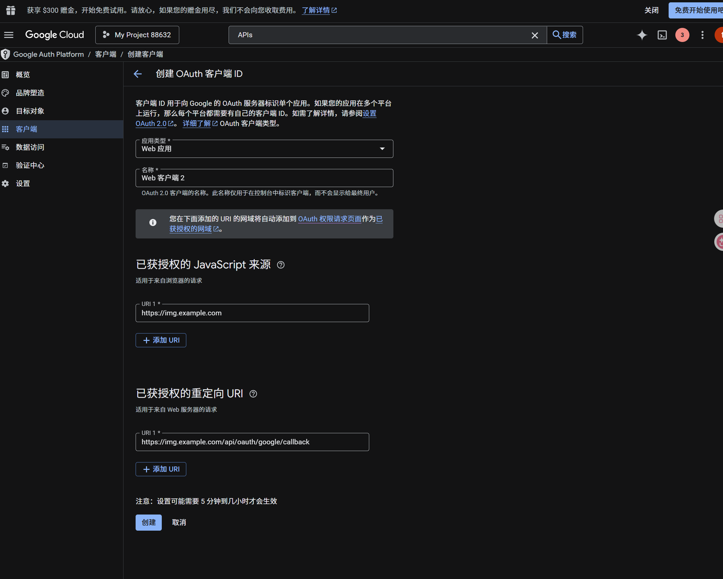
Task: Open the notifications badge showing 3
Action: (682, 35)
